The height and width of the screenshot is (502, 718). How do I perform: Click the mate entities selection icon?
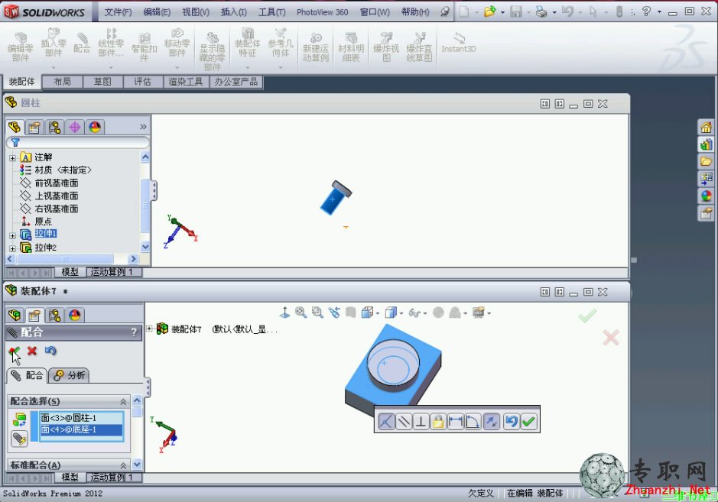(20, 419)
